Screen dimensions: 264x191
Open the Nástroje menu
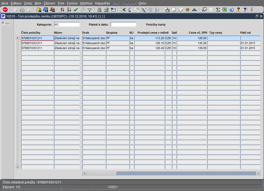coord(86,3)
